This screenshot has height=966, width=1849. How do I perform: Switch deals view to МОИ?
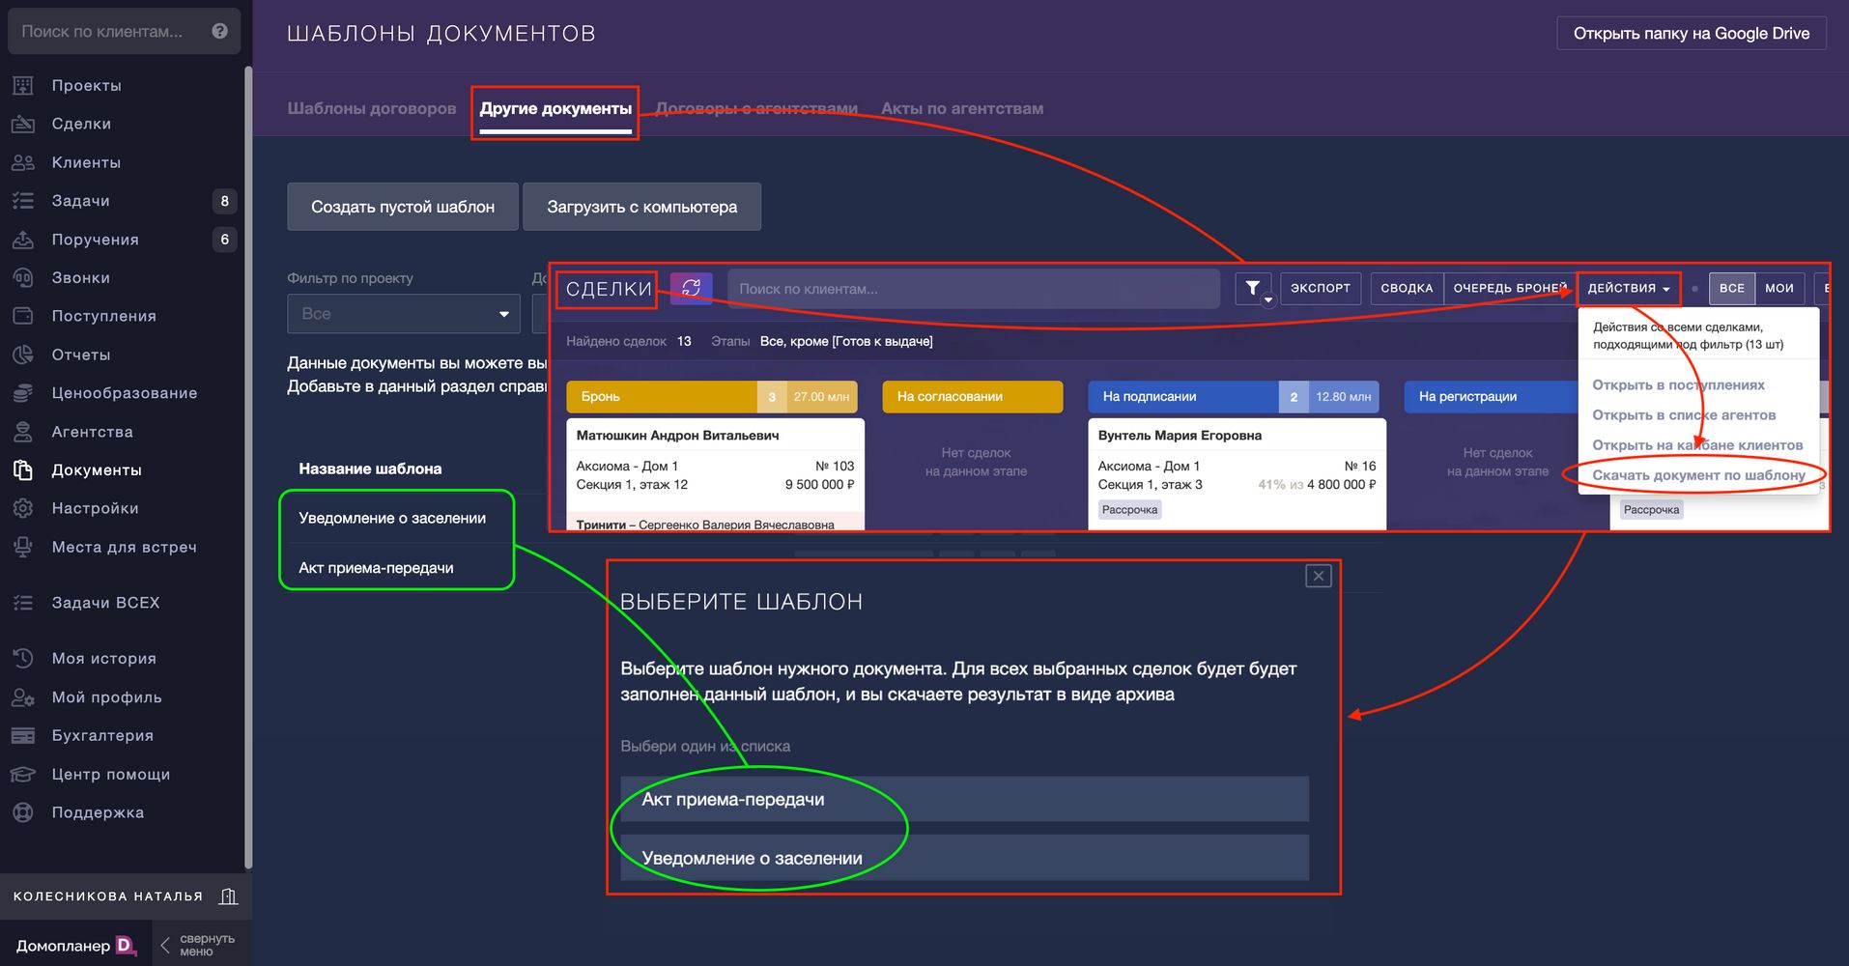(1778, 288)
